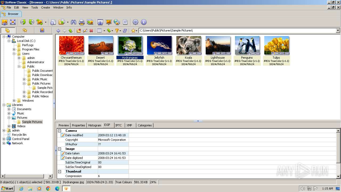Click the New folder icon
Screen dimensions: 341x192
pos(79,31)
